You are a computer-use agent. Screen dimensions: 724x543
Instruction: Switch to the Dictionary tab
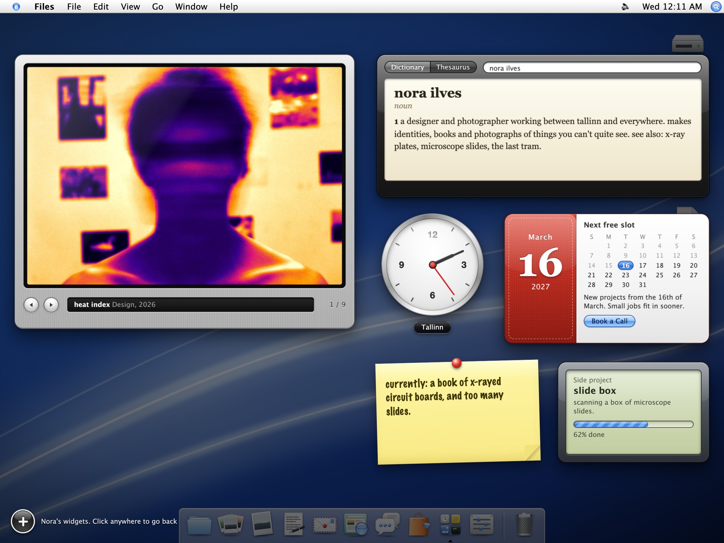point(407,67)
